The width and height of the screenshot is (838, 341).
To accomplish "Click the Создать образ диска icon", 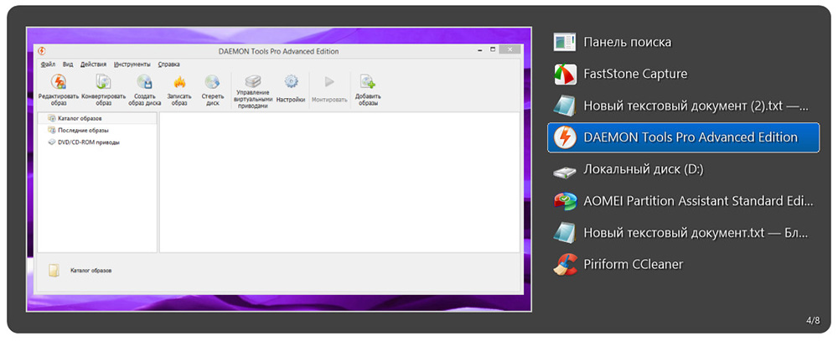I will pos(145,82).
